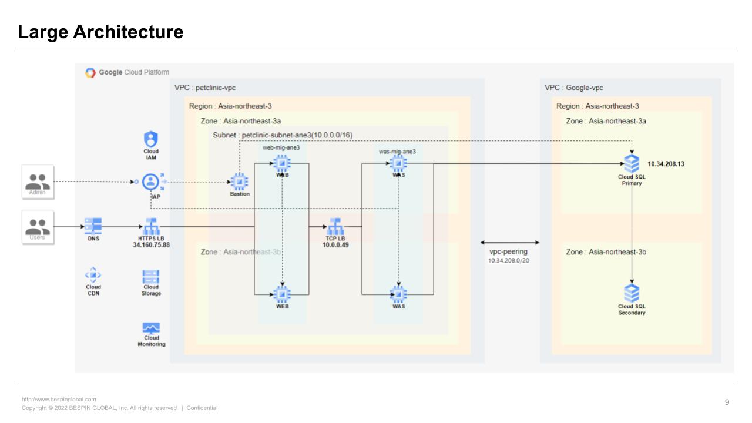Click the Cloud CDN icon
The height and width of the screenshot is (423, 752).
pos(93,274)
